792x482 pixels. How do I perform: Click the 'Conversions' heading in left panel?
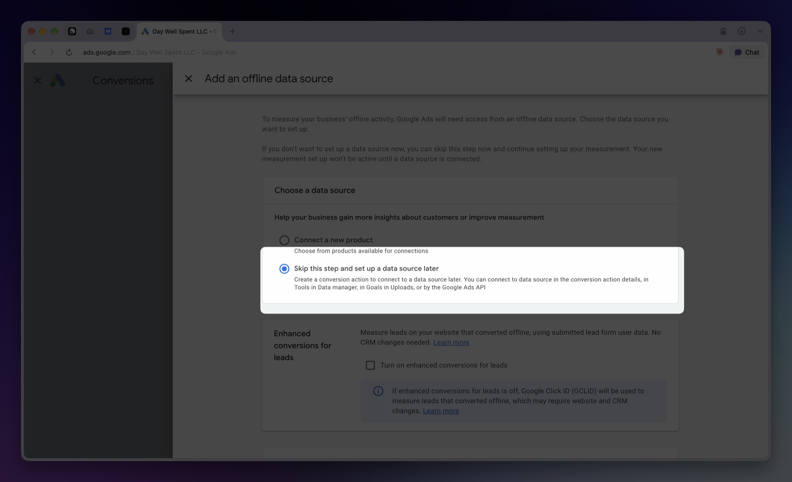[x=123, y=81]
